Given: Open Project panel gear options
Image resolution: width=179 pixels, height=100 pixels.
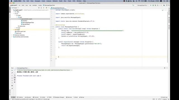Looking at the screenshot, I should (x=46, y=8).
